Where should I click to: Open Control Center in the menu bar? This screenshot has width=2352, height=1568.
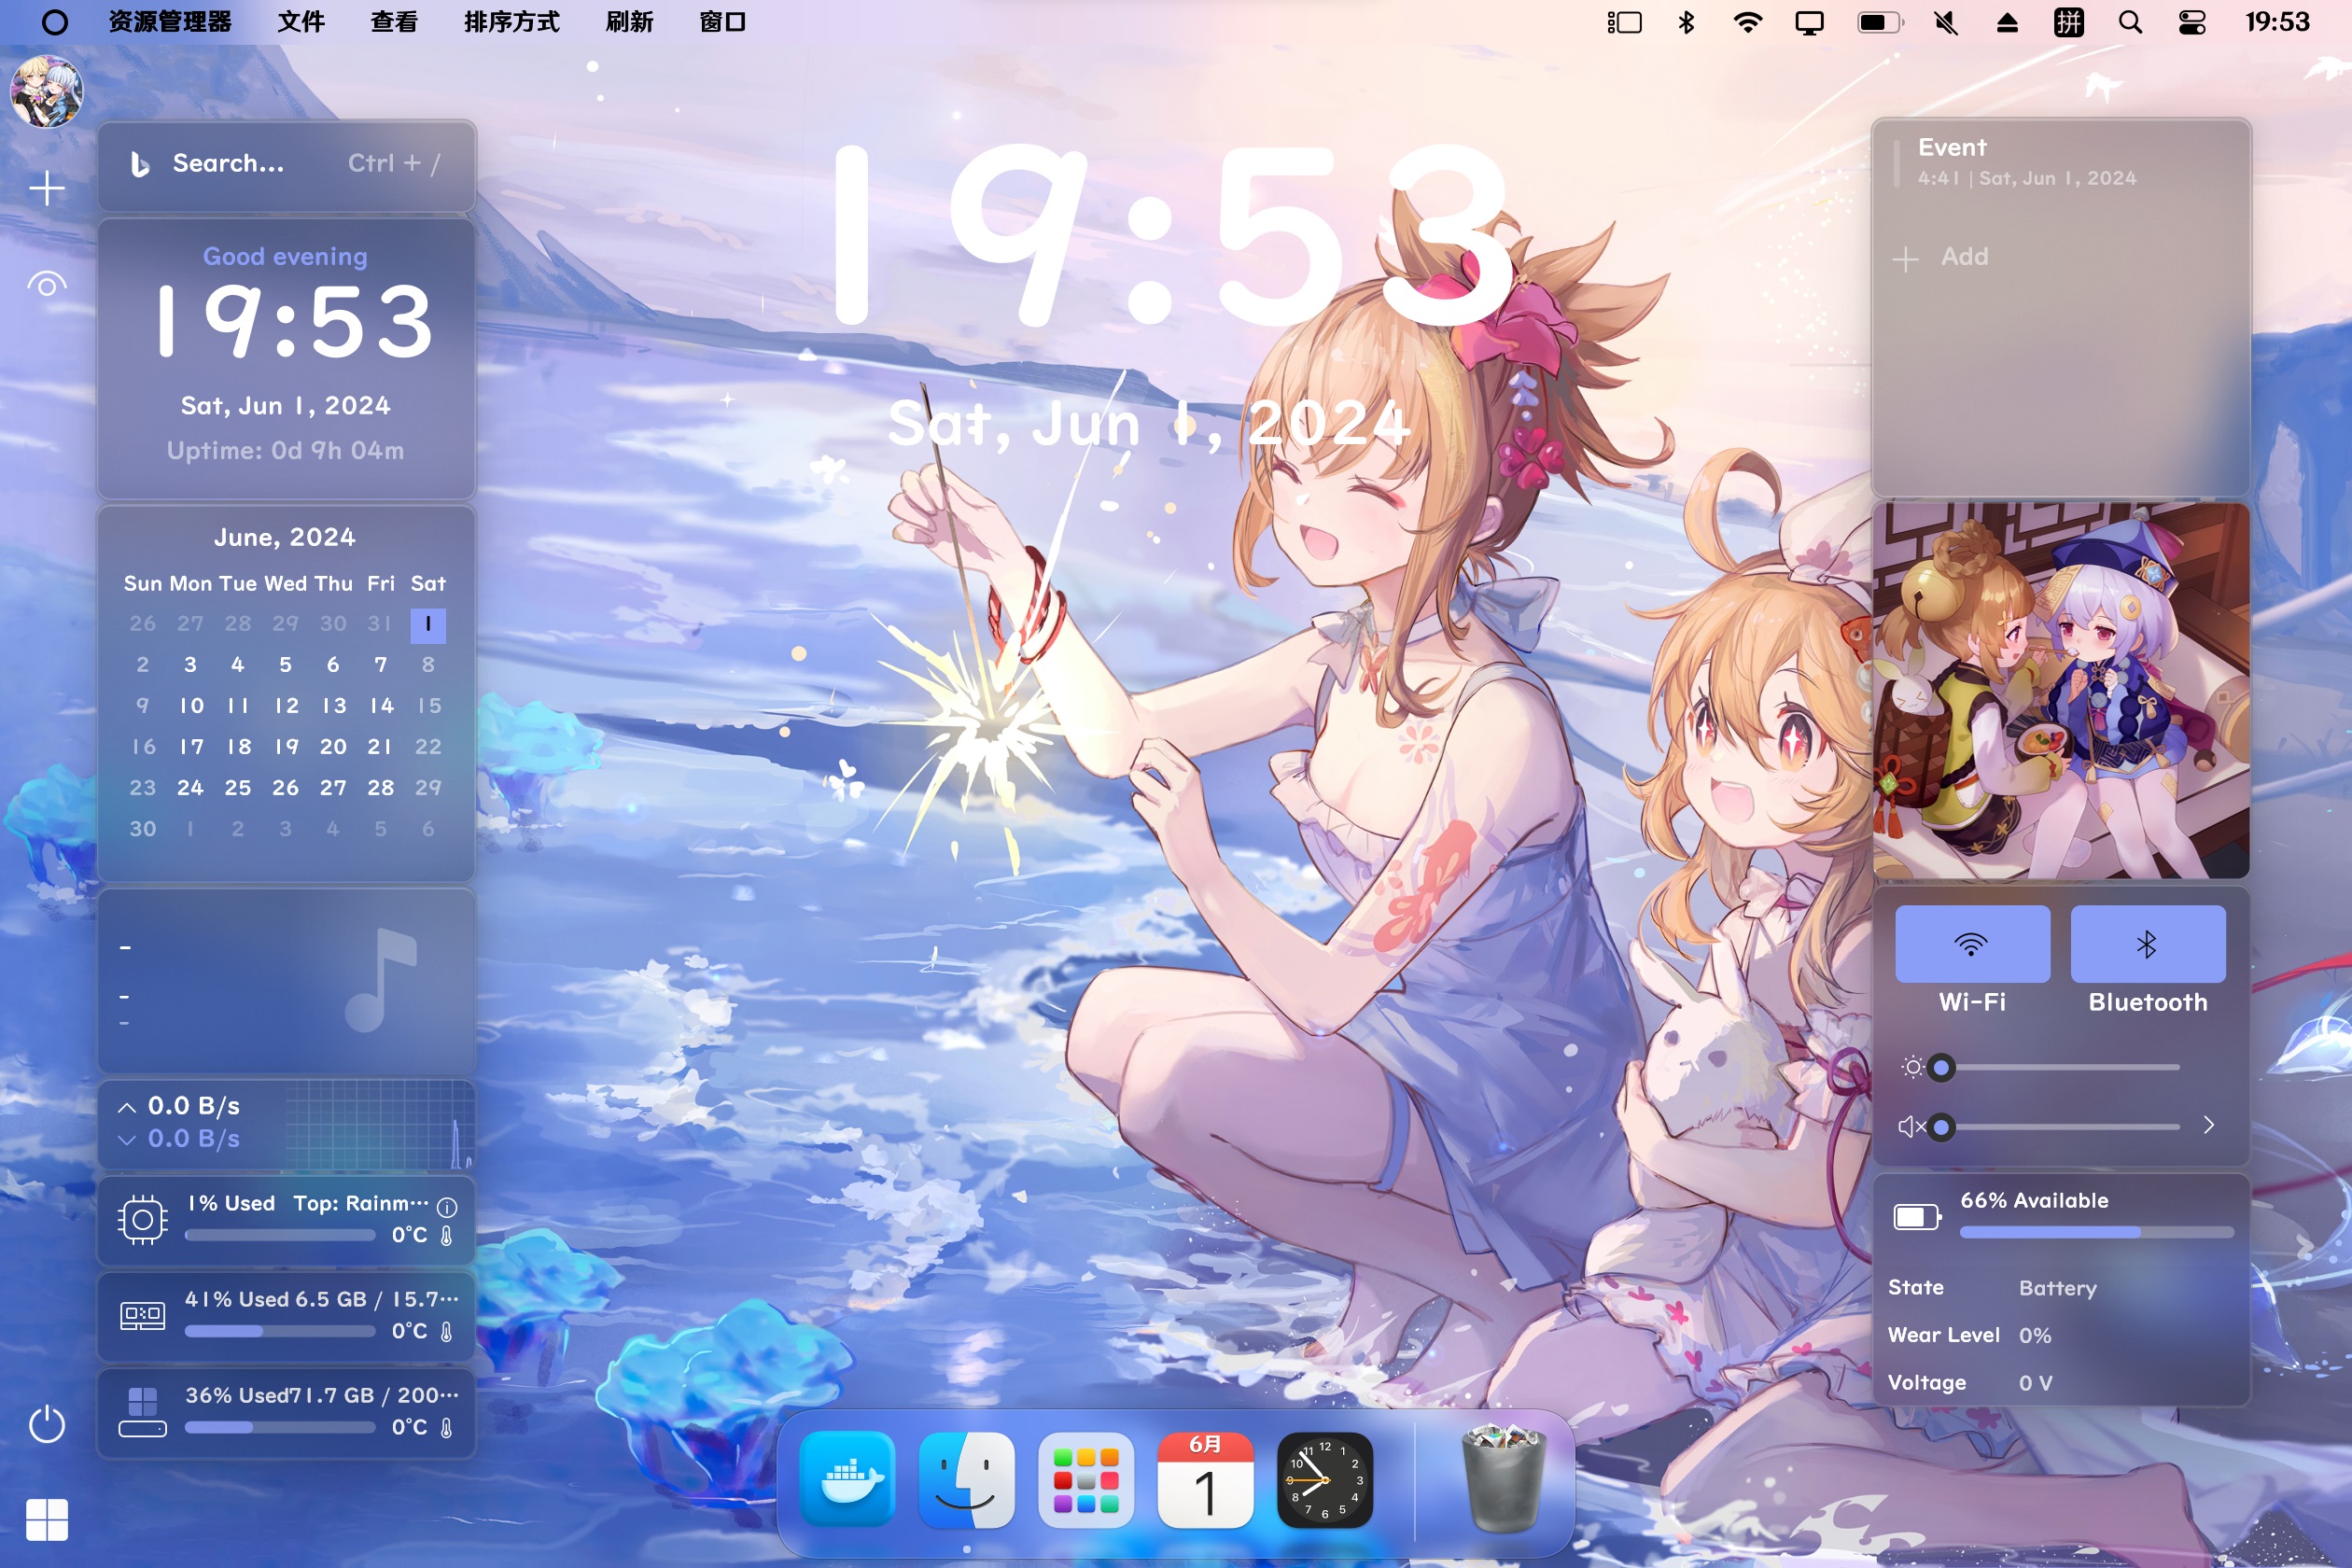[2192, 22]
